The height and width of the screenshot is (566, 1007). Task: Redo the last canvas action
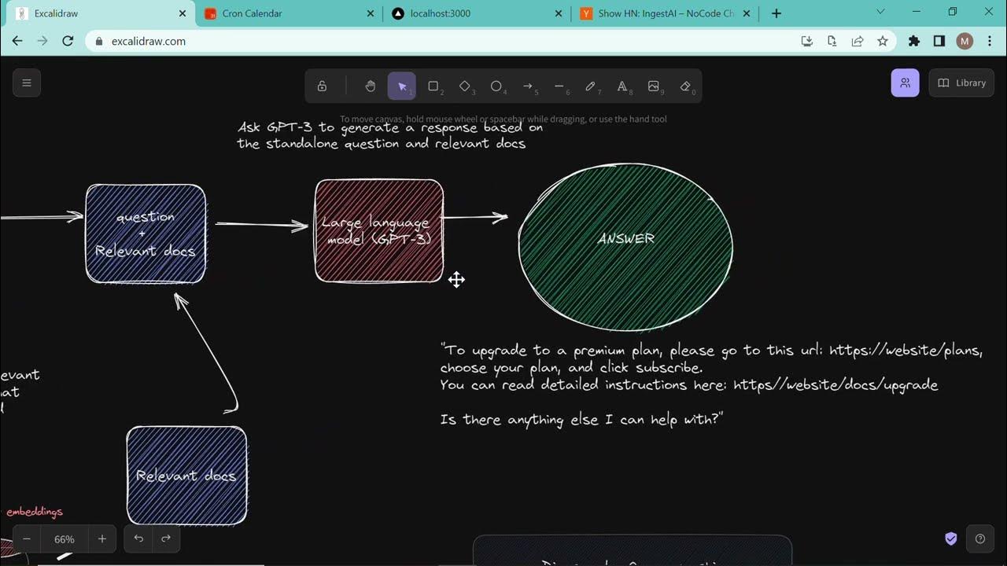click(x=166, y=538)
